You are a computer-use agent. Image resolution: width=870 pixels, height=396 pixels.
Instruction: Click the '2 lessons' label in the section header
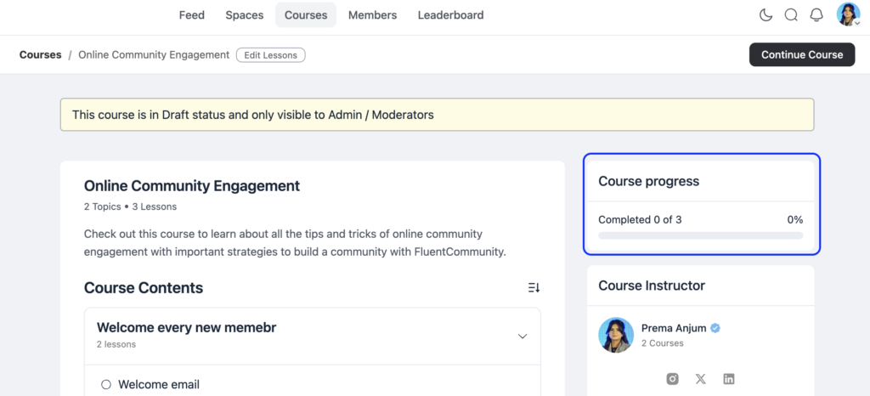(x=116, y=344)
